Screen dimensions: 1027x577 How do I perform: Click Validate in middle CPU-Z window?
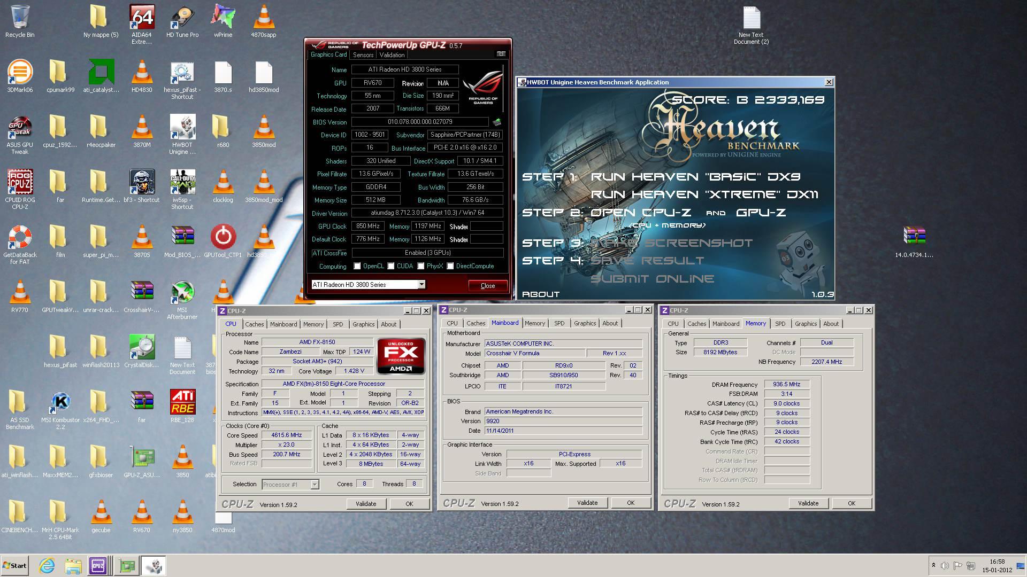(x=587, y=503)
